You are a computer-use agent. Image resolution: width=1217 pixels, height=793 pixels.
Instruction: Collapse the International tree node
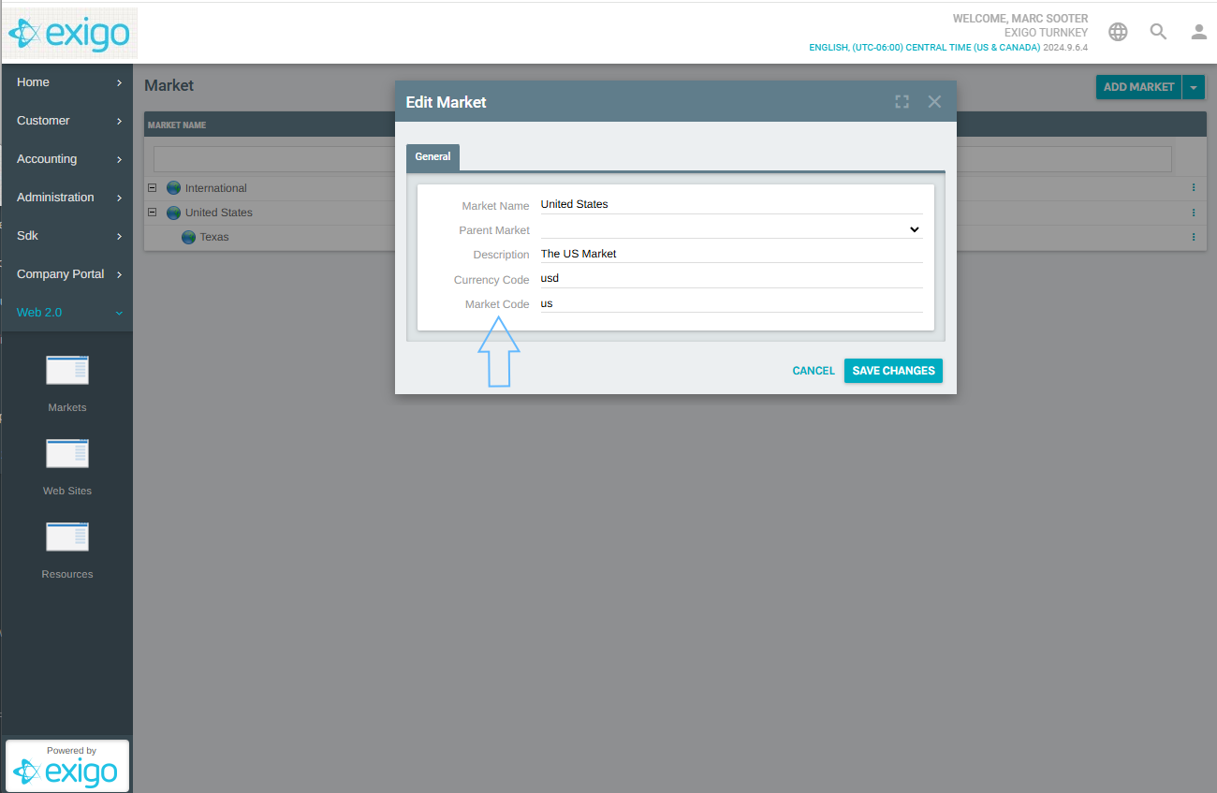[x=153, y=187]
